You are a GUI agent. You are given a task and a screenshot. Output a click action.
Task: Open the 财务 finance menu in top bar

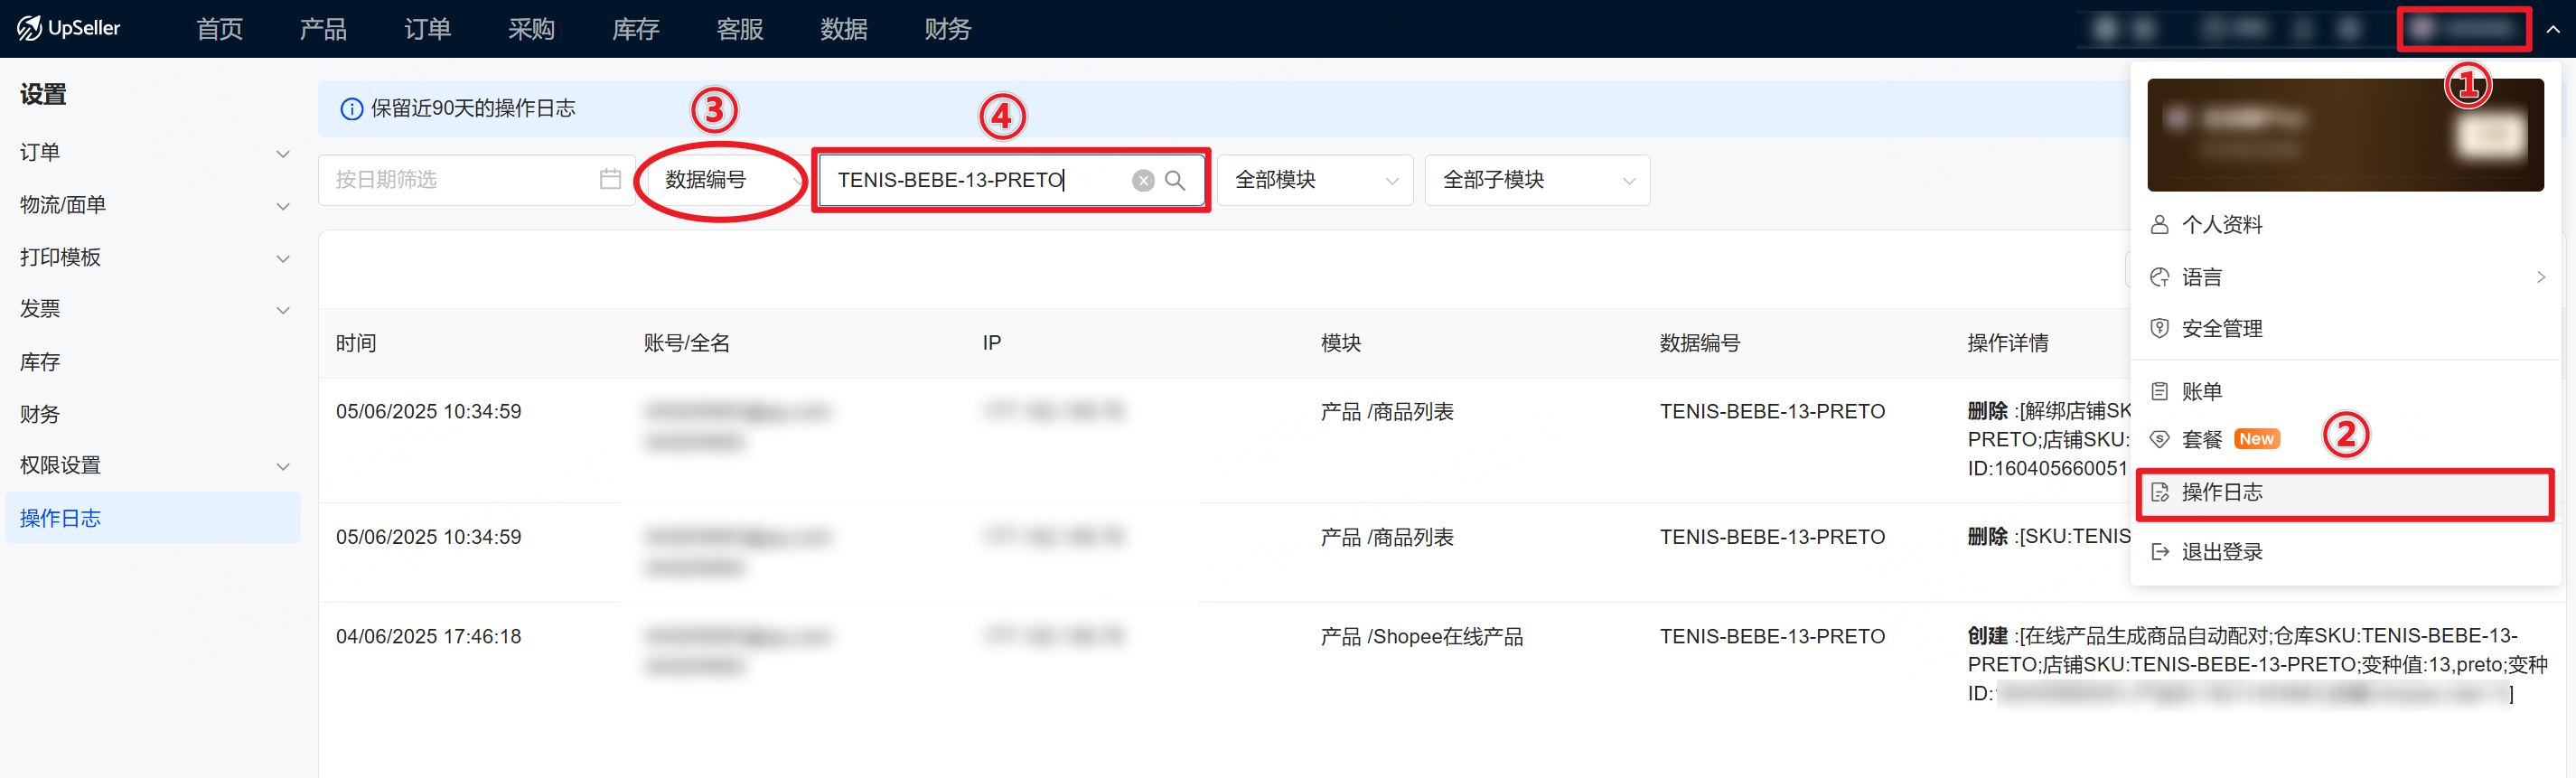pos(947,29)
